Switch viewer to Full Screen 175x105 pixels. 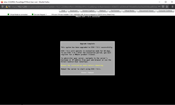[x=115, y=11]
